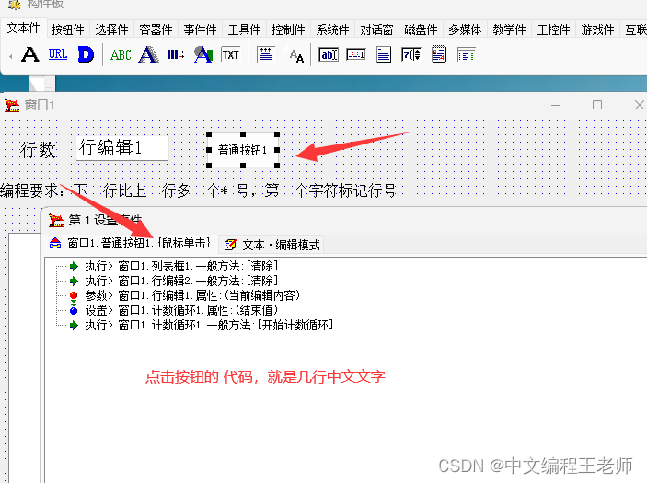Click the left scroll arrow on component toolbar
The image size is (647, 483).
pos(11,56)
